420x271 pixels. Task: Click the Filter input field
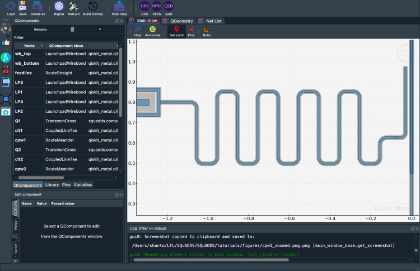pyautogui.click(x=68, y=37)
